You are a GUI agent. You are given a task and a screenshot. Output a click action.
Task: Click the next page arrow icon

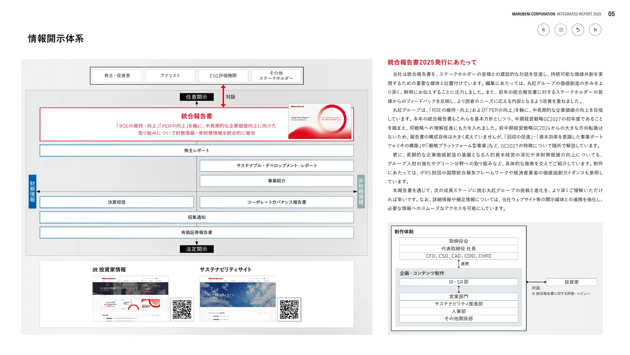[595, 30]
